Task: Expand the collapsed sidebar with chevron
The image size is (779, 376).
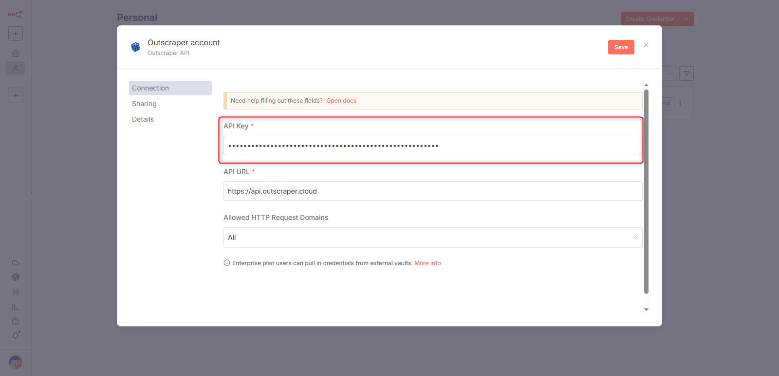Action: click(x=31, y=193)
